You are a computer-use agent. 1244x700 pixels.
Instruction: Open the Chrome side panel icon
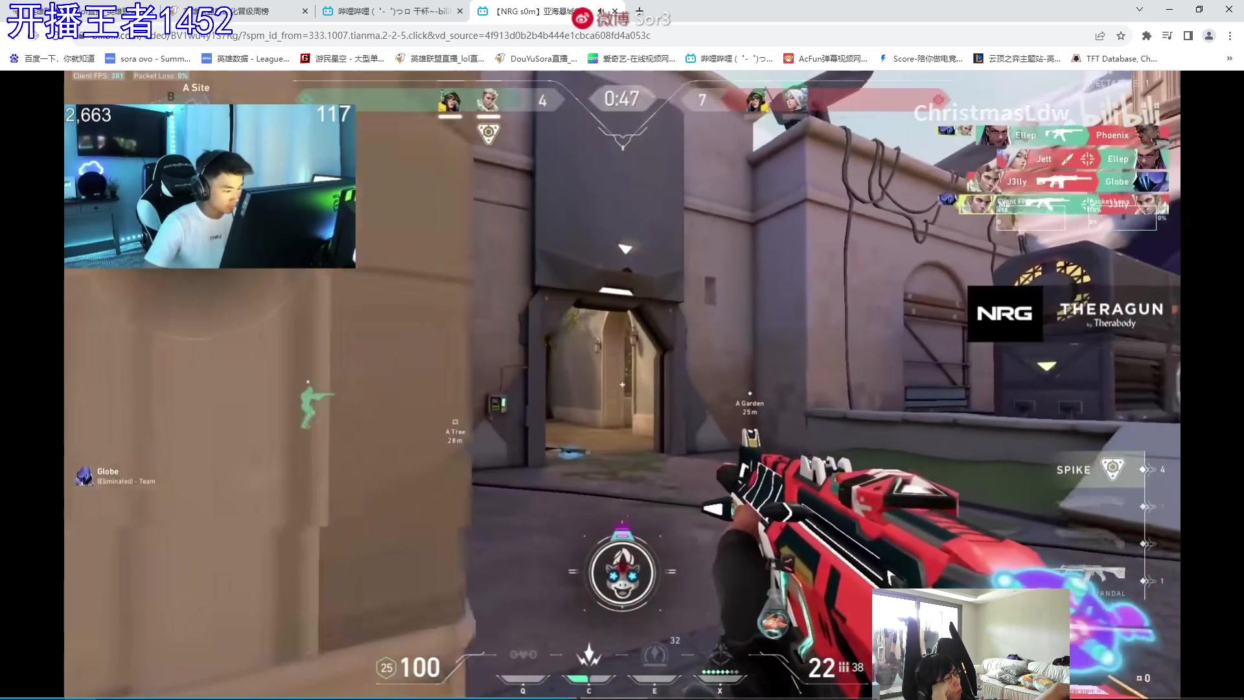tap(1188, 36)
